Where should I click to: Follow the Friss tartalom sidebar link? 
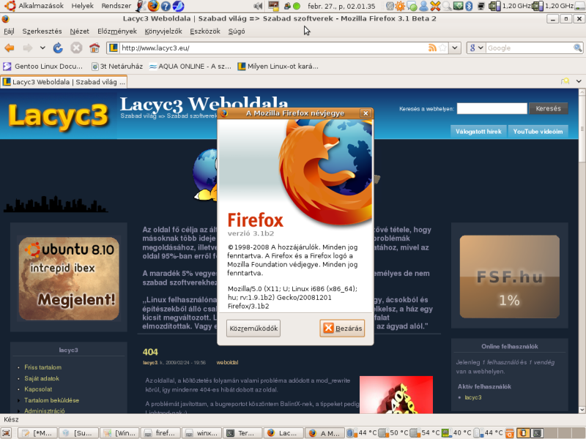(x=43, y=367)
